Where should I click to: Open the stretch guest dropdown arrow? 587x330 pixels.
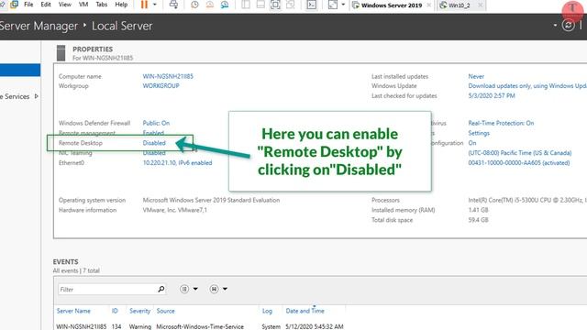(343, 5)
